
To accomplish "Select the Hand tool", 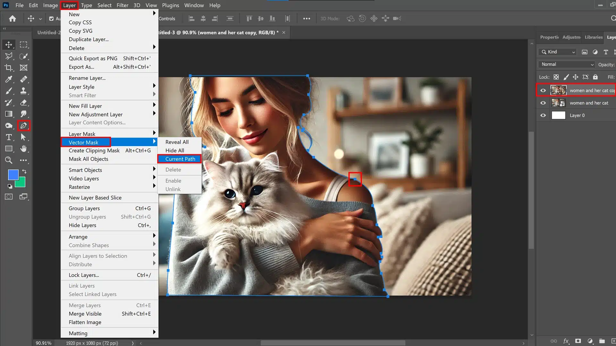I will click(x=23, y=149).
